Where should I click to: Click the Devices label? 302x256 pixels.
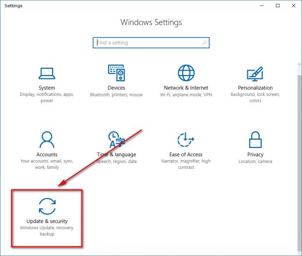pyautogui.click(x=116, y=88)
